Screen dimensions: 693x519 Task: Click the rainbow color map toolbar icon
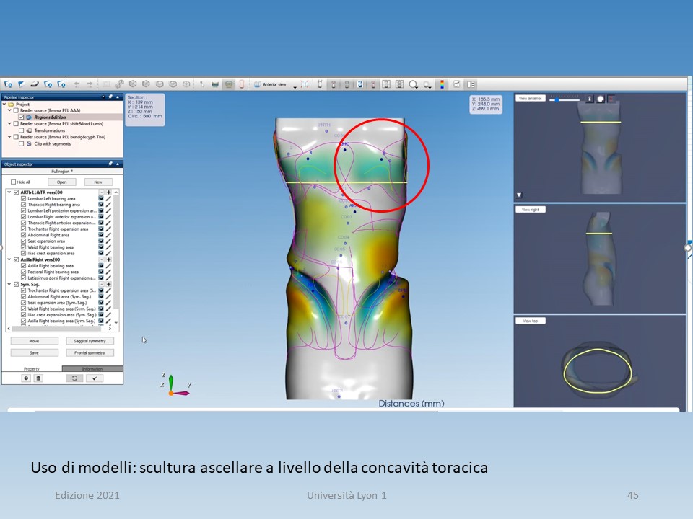pos(442,84)
